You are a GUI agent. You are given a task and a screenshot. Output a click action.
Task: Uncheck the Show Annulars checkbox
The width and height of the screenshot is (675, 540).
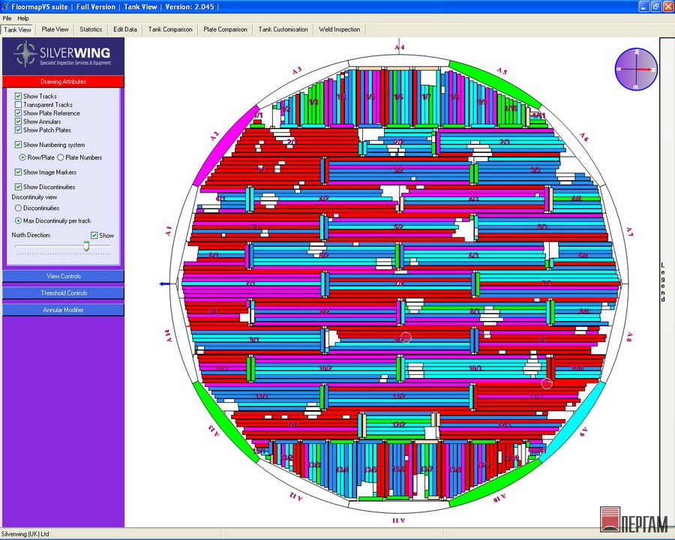pyautogui.click(x=18, y=121)
